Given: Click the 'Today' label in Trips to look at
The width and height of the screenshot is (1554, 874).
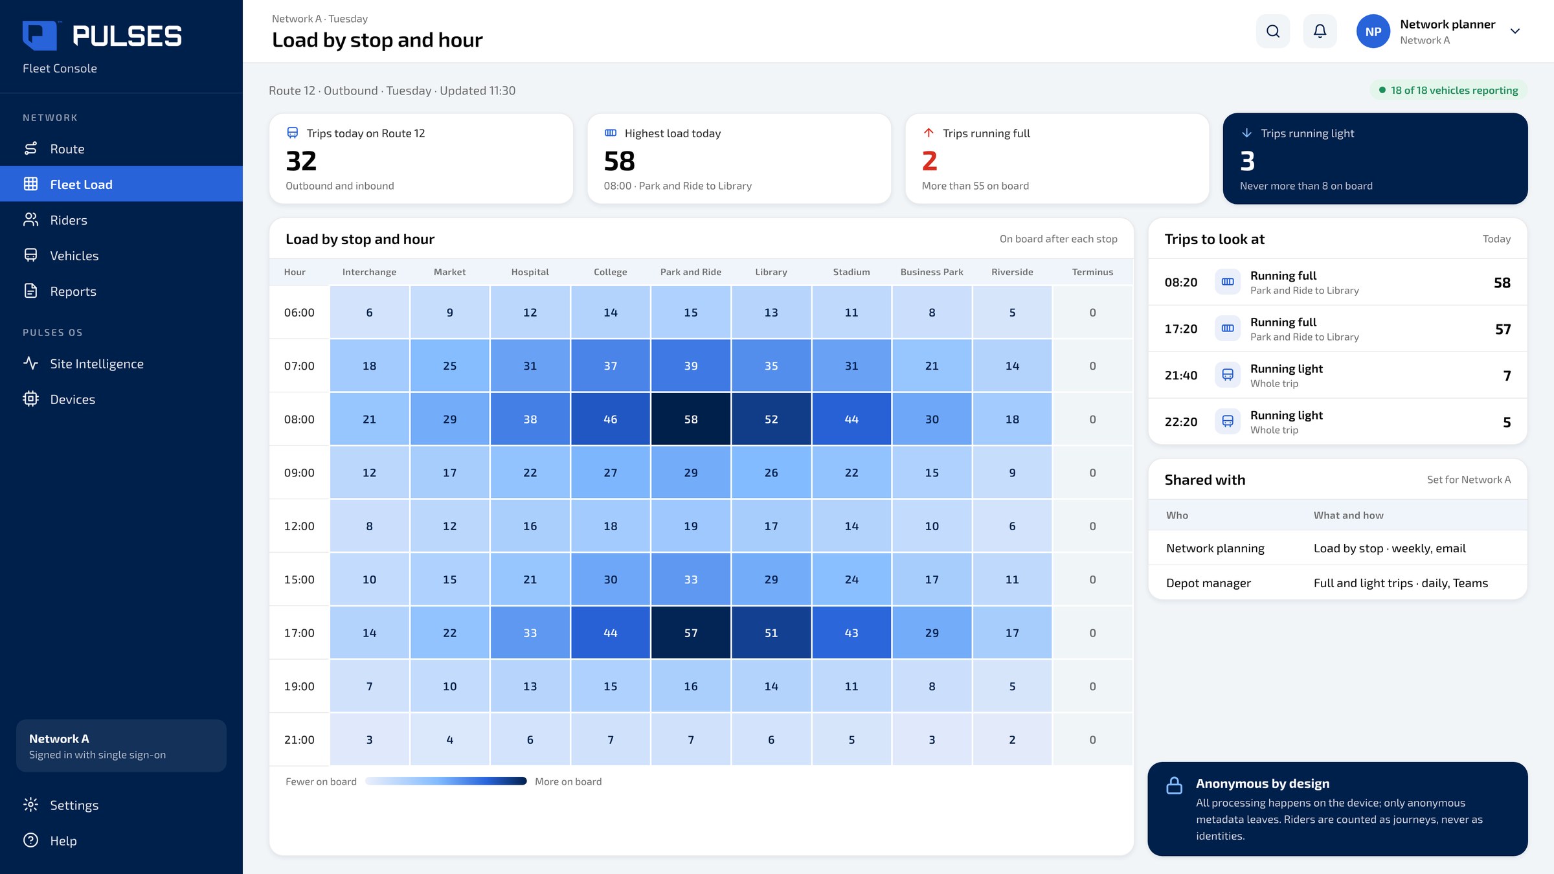Looking at the screenshot, I should [1496, 239].
